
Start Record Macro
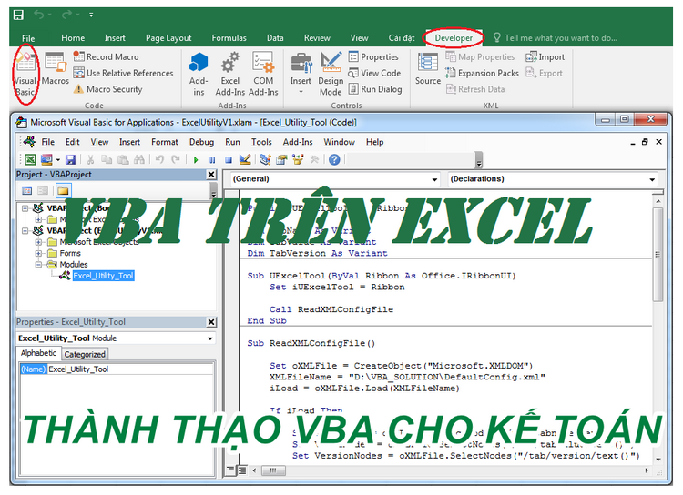click(x=106, y=56)
